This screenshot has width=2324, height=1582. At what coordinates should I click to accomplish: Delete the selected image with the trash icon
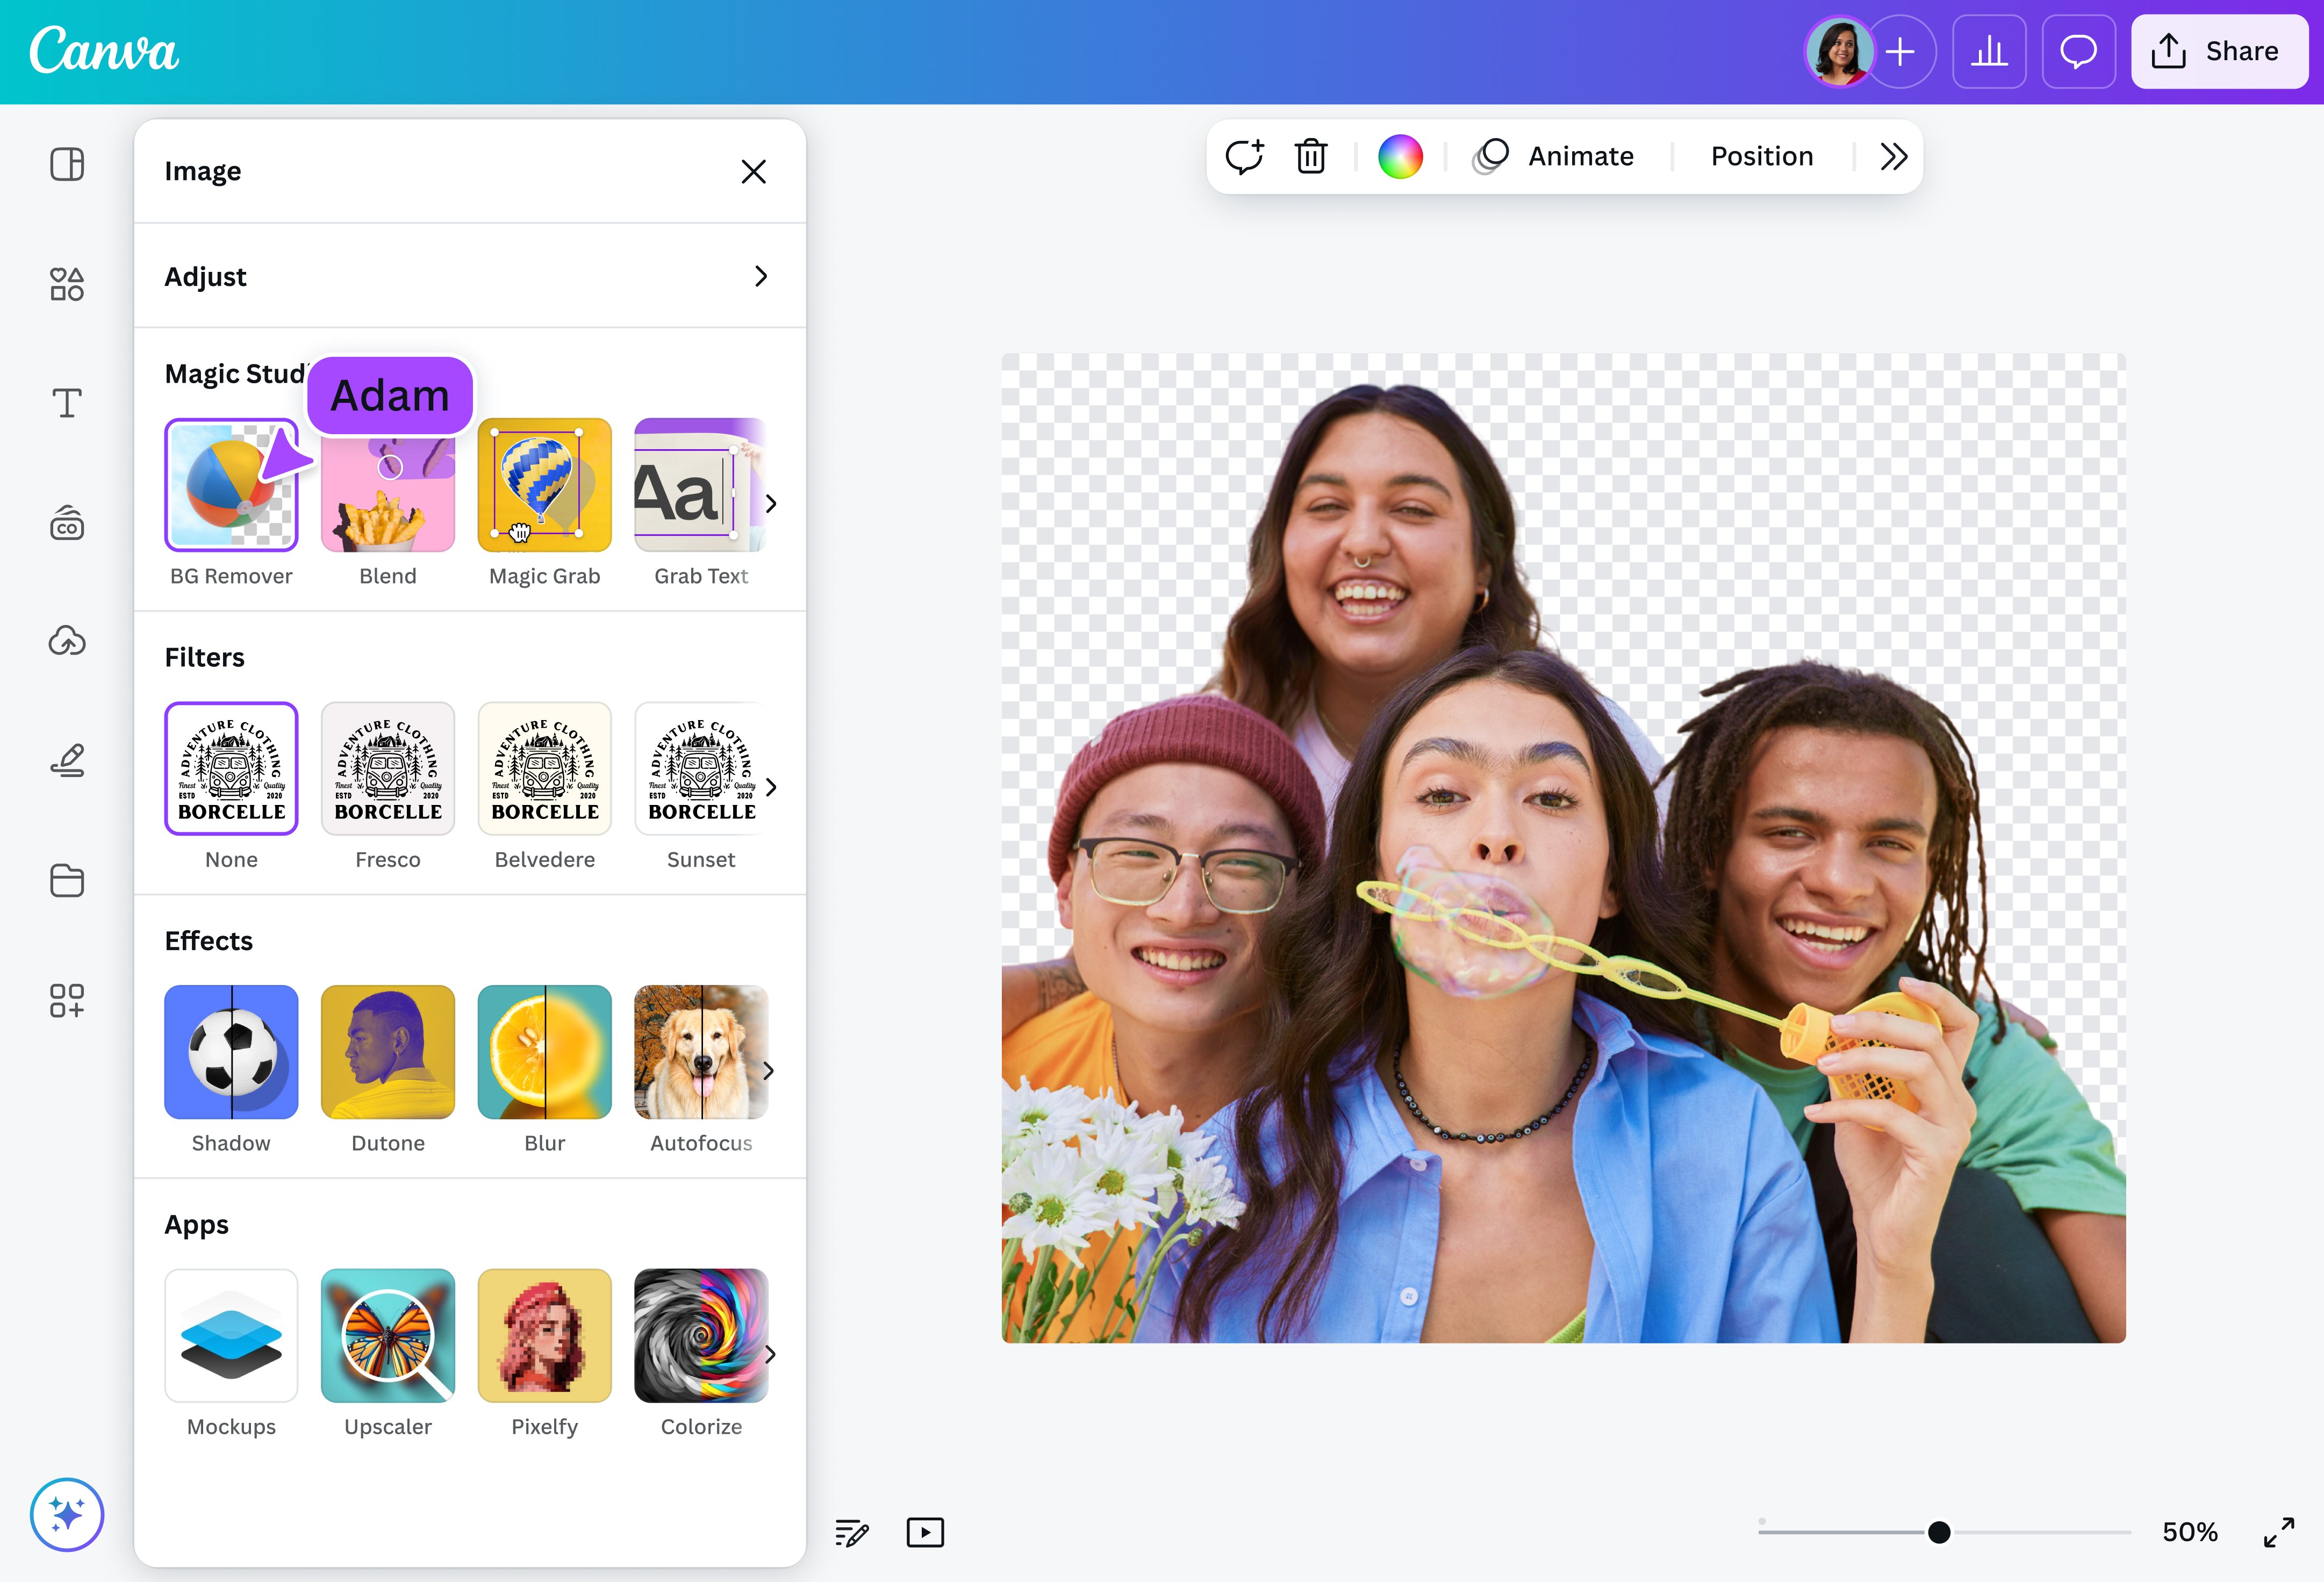click(1311, 156)
